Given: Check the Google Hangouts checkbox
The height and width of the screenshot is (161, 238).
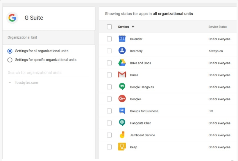Looking at the screenshot, I should pyautogui.click(x=109, y=87).
